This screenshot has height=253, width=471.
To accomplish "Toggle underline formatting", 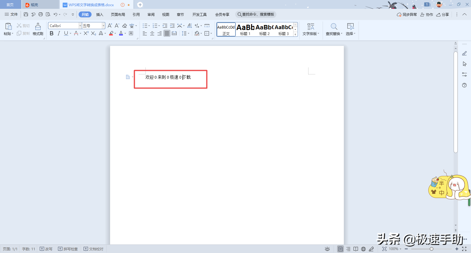I will pyautogui.click(x=66, y=33).
